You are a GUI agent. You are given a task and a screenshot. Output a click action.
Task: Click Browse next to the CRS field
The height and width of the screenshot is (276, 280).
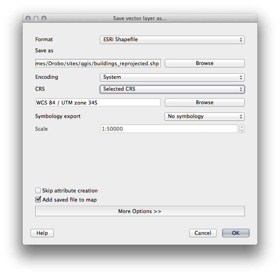point(204,103)
